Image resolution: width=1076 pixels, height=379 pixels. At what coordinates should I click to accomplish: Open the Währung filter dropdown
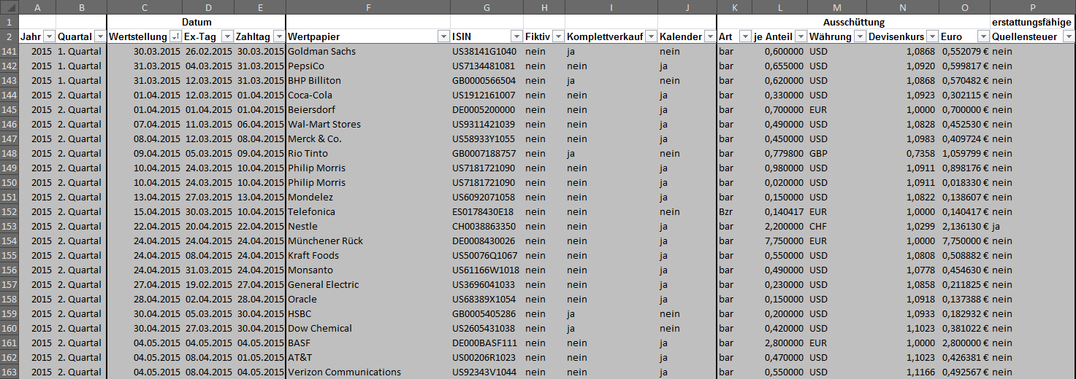pos(860,36)
